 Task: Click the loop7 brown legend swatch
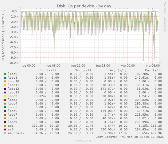click(x=5, y=115)
